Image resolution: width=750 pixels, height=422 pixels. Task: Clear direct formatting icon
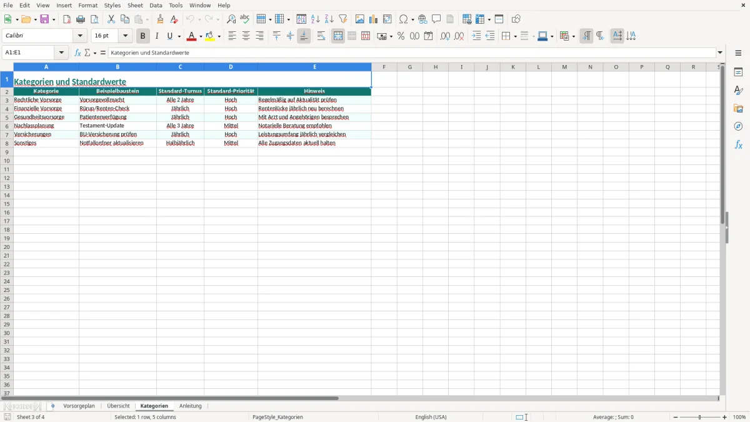pos(174,19)
